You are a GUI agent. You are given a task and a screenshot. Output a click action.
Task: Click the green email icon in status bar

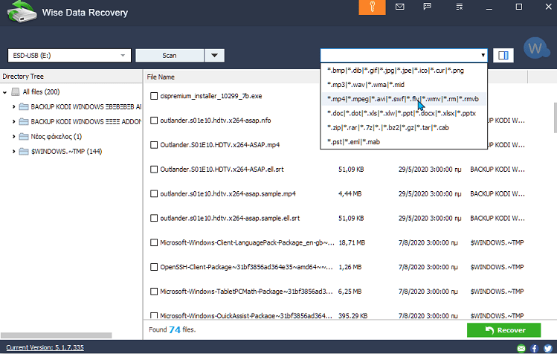coord(521,348)
